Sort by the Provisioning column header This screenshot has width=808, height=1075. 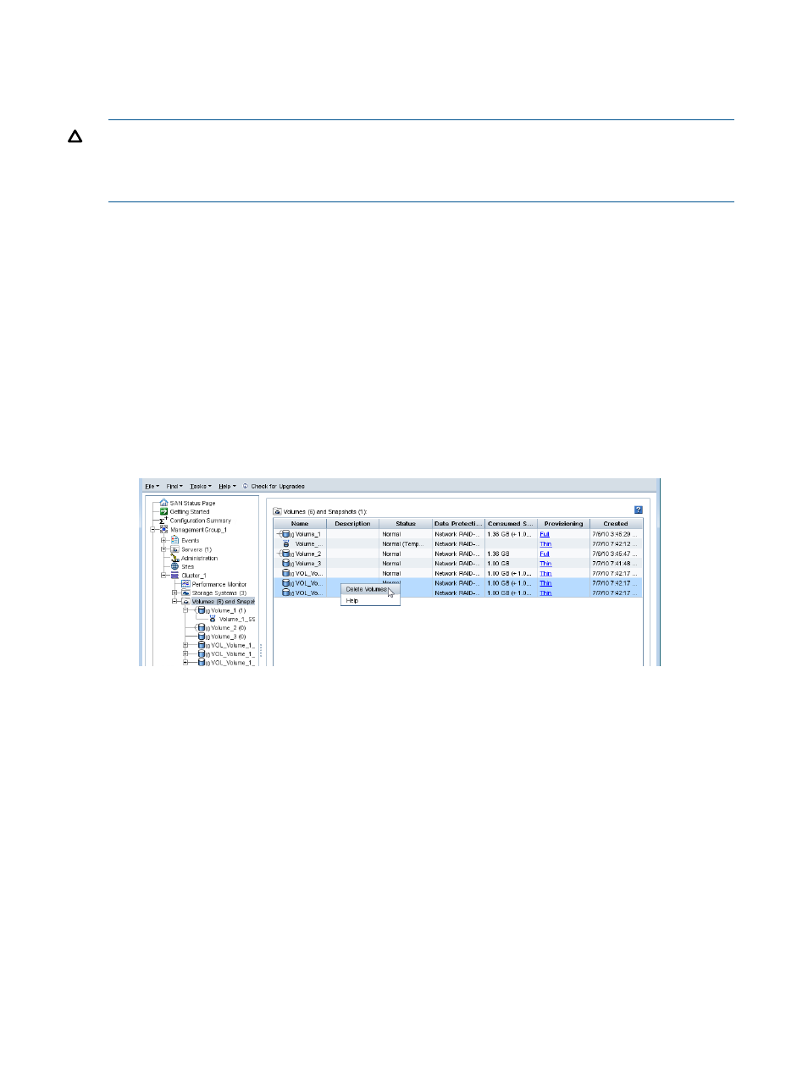[563, 524]
